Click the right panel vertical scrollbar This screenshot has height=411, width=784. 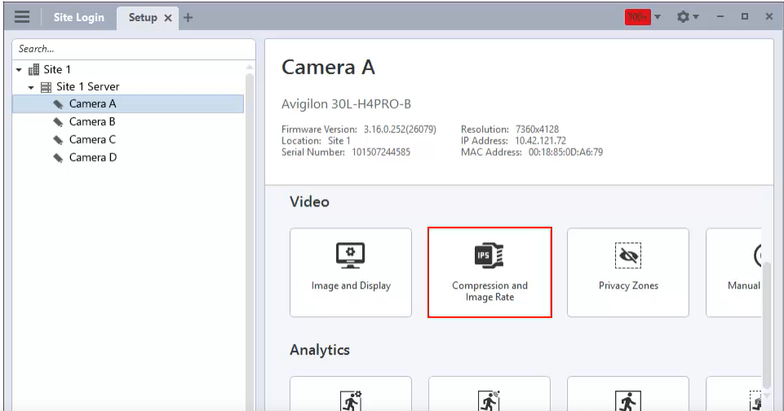point(767,325)
